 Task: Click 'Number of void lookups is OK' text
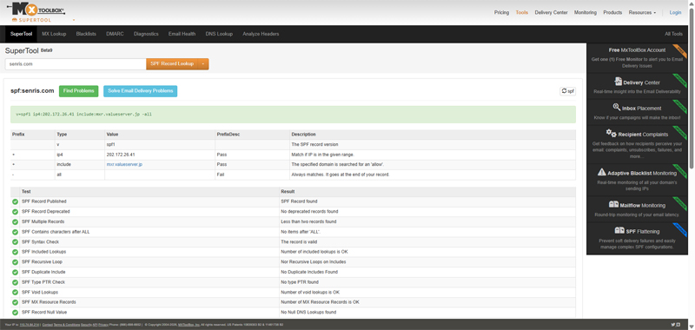[310, 293]
